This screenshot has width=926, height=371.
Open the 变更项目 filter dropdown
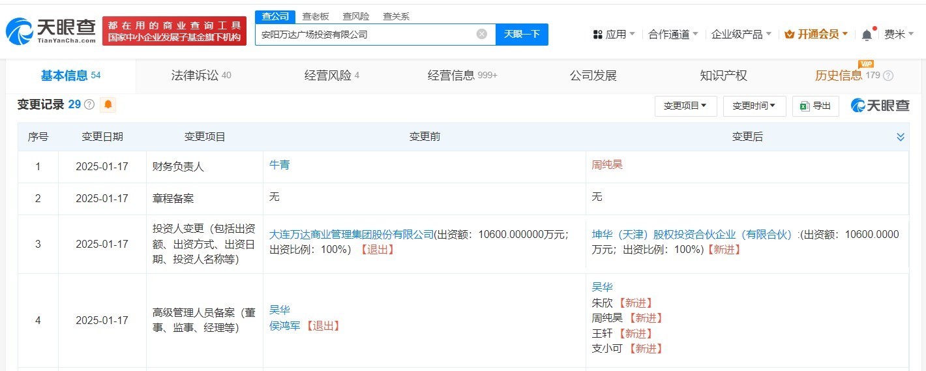[685, 106]
